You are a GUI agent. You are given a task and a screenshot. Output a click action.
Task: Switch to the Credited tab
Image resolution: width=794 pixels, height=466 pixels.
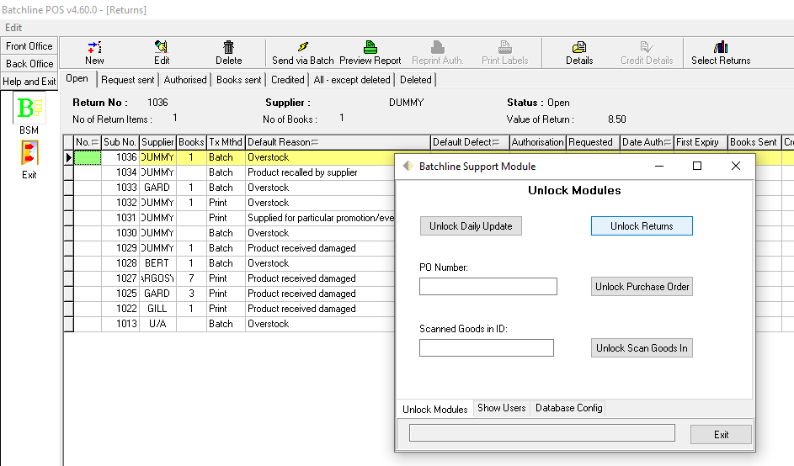[x=288, y=80]
